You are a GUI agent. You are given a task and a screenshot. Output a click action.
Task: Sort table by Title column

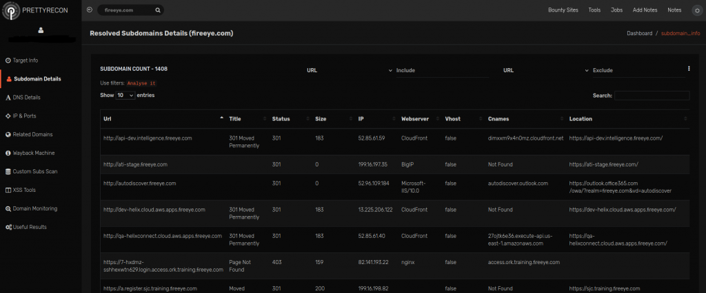coord(248,119)
